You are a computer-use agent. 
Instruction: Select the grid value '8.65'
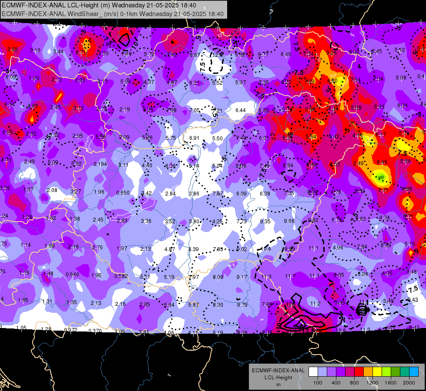(339, 275)
